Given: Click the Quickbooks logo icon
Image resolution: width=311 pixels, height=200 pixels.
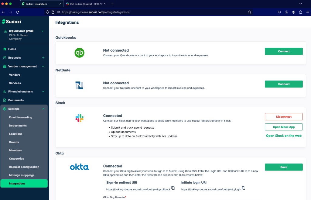Looking at the screenshot, I should 79,53.
